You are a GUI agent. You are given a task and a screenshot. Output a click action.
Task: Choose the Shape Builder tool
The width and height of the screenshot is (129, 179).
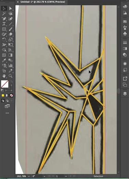pyautogui.click(x=4, y=50)
